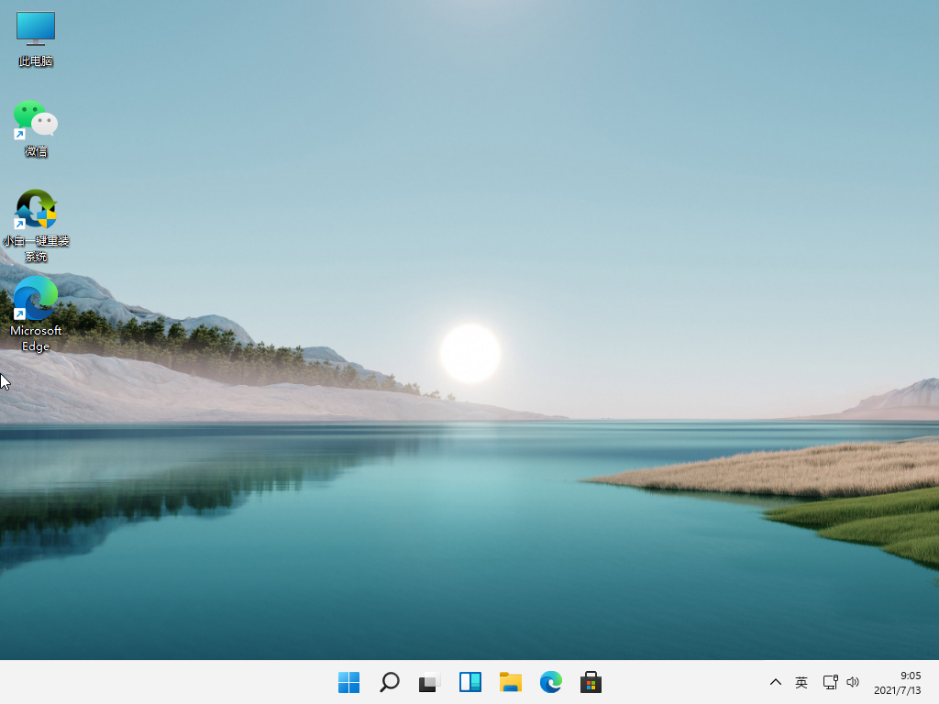Open the Start menu
This screenshot has height=704, width=939.
348,682
